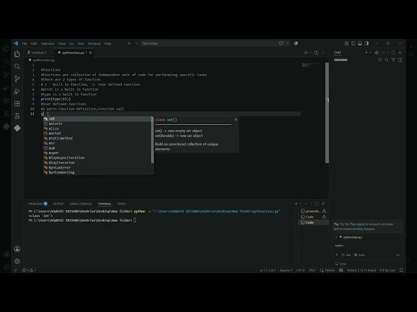
Task: Open the Copilot chat icon in title bar
Action: coord(281,44)
